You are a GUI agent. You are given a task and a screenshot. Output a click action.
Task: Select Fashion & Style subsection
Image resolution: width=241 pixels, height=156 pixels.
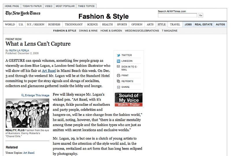coord(65,31)
